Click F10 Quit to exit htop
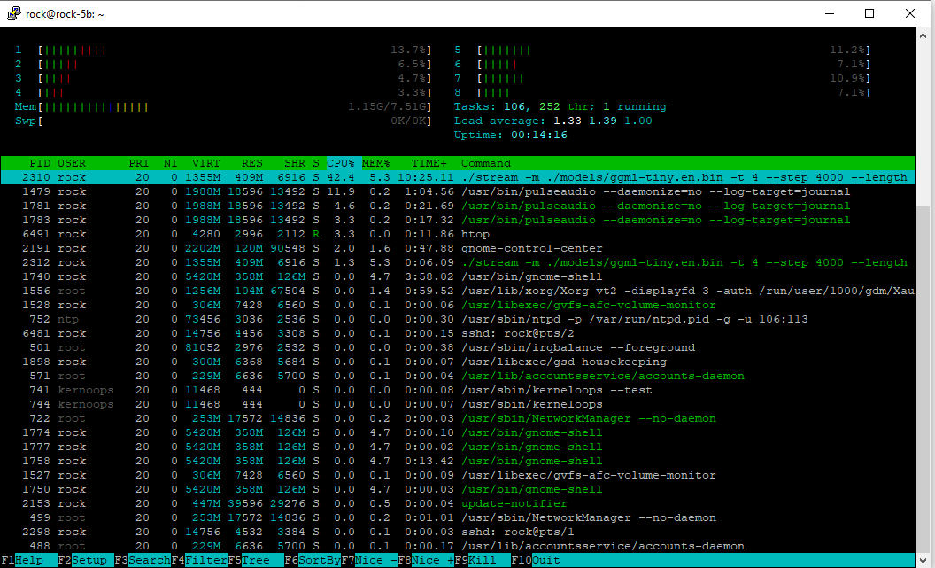Viewport: 935px width, 568px height. 544,560
